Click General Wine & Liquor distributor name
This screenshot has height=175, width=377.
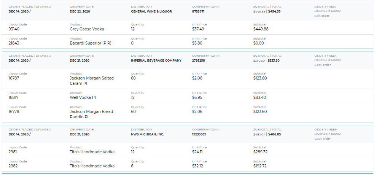[x=151, y=11]
